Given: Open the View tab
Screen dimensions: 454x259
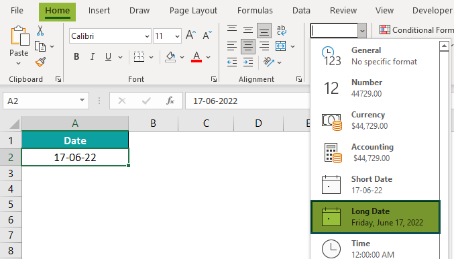Looking at the screenshot, I should point(384,11).
